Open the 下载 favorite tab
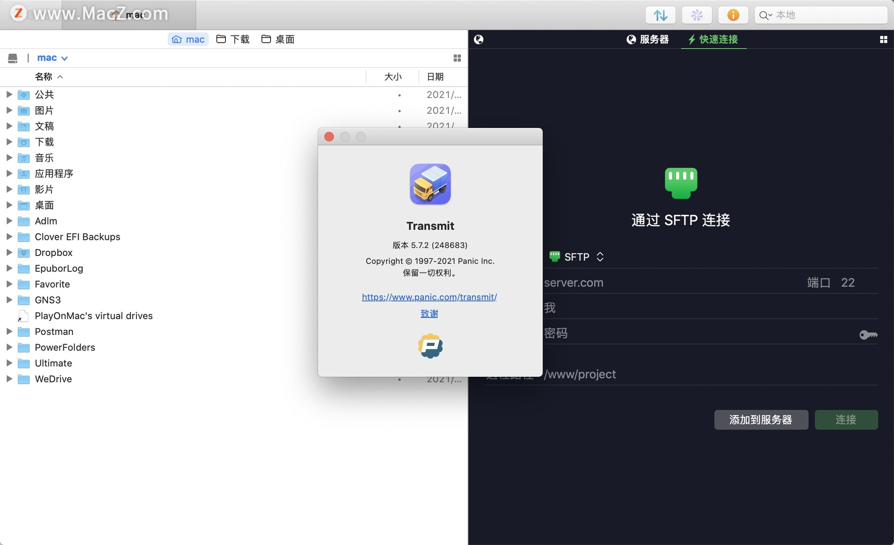Viewport: 894px width, 545px height. point(233,40)
